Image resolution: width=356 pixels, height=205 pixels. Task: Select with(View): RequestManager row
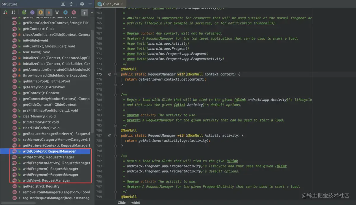[x=45, y=180]
